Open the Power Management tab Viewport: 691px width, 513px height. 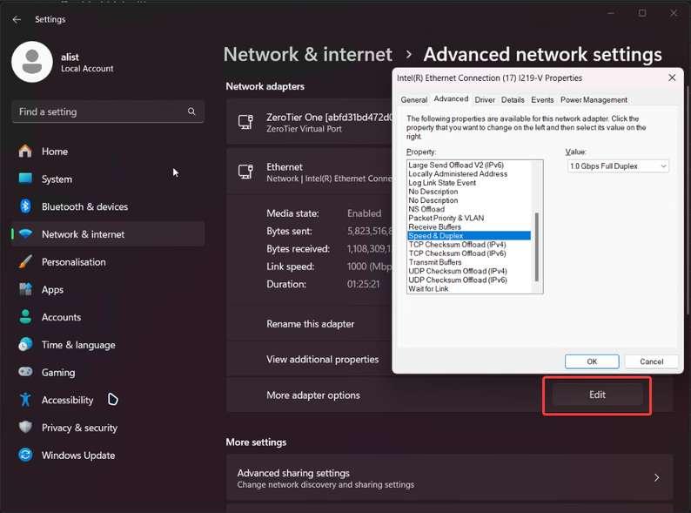(594, 100)
